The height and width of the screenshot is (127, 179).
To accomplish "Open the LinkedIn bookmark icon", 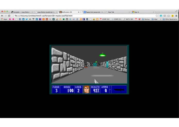I will point(23,19).
